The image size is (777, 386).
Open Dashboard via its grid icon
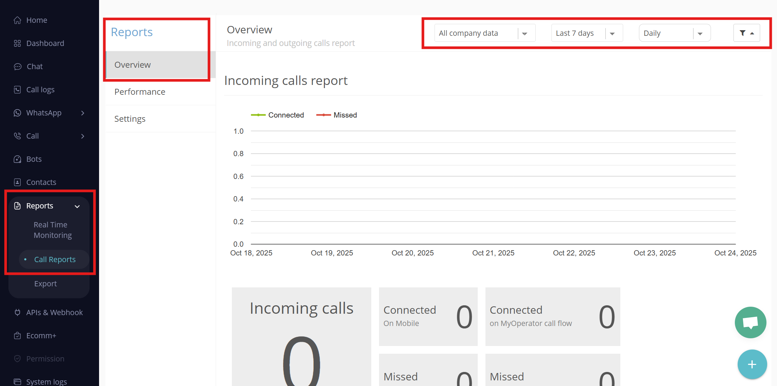pos(18,44)
